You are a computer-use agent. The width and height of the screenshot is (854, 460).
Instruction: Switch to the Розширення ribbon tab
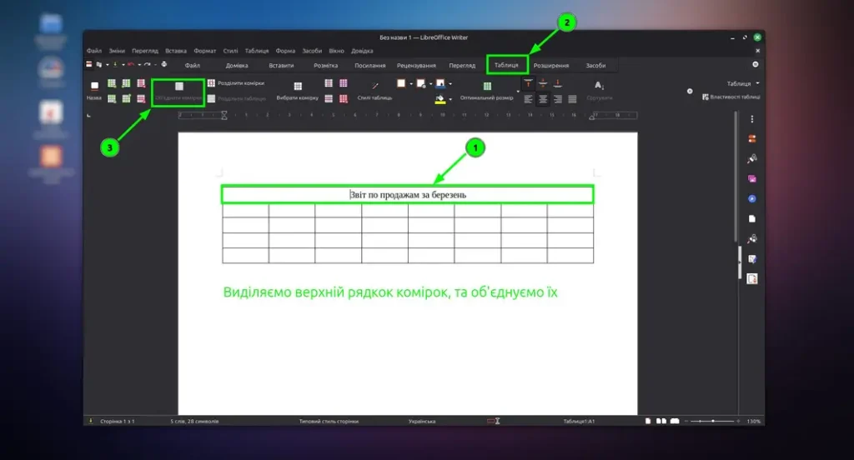(x=551, y=65)
